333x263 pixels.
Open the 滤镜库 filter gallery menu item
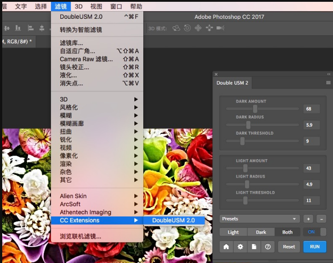(x=71, y=43)
